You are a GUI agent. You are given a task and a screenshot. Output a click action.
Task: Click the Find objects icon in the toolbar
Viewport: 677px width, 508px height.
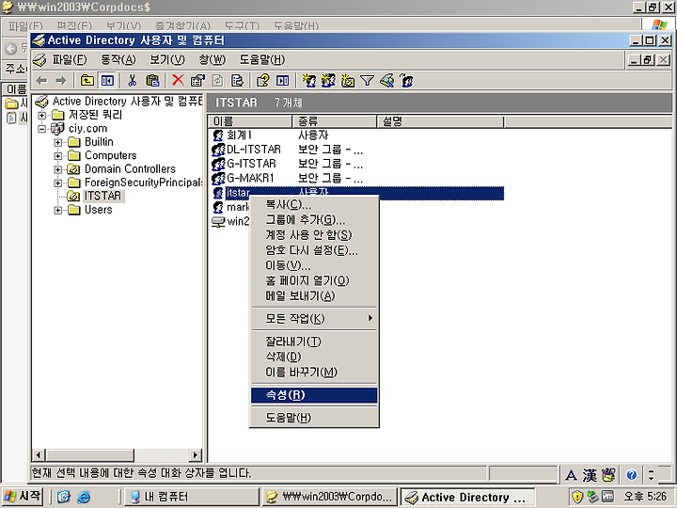[386, 80]
